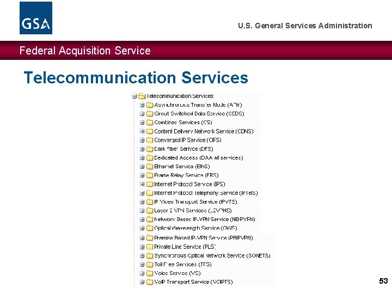The image size is (392, 294).
Task: Click the GSA logo icon
Action: 36,18
